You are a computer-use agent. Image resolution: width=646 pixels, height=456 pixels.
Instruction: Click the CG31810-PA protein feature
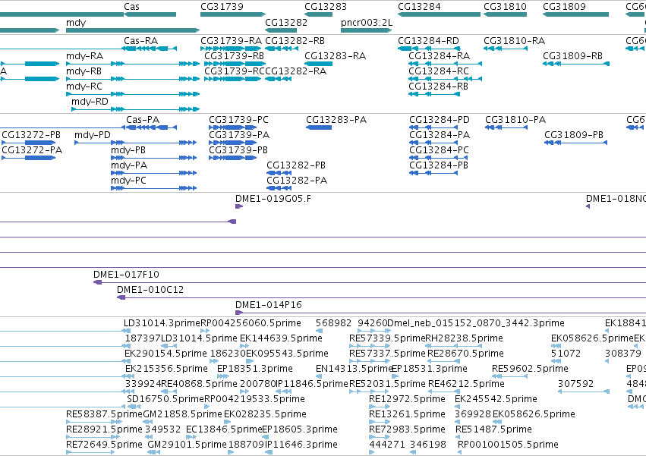(x=506, y=127)
